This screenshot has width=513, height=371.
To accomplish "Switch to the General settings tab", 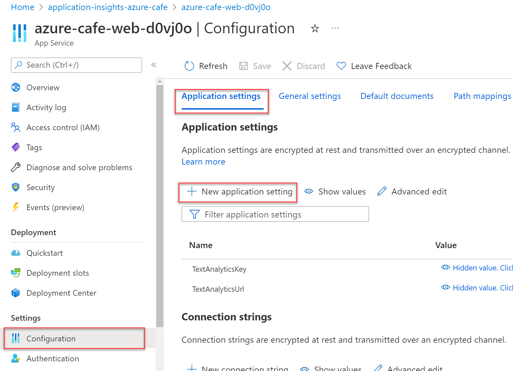I will point(310,96).
